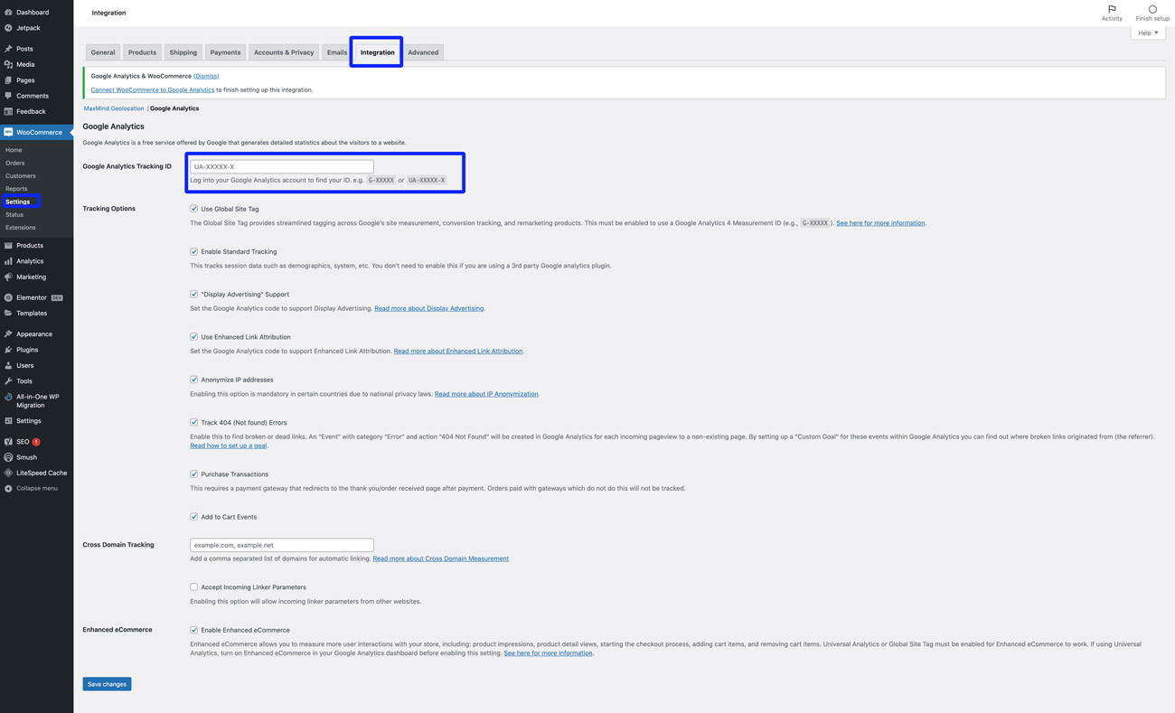Expand the Help dropdown
The image size is (1175, 713).
tap(1148, 33)
